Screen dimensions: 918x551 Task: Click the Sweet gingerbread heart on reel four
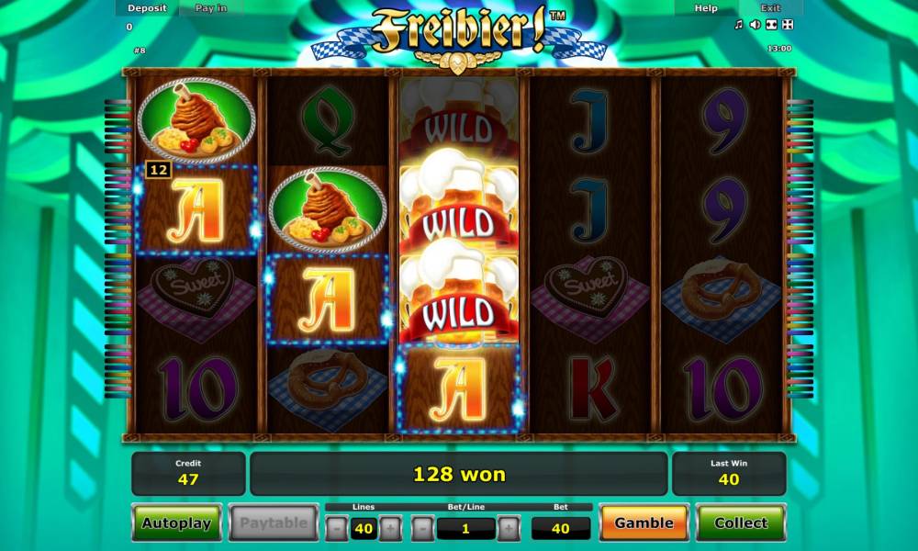[590, 297]
